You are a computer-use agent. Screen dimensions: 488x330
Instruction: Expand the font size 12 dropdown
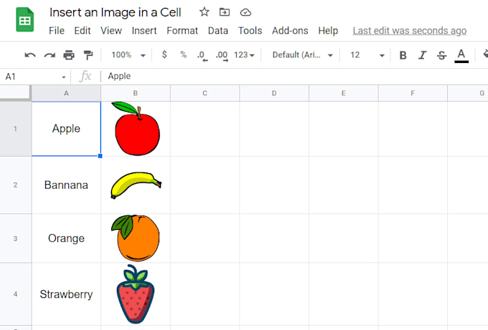pos(367,55)
